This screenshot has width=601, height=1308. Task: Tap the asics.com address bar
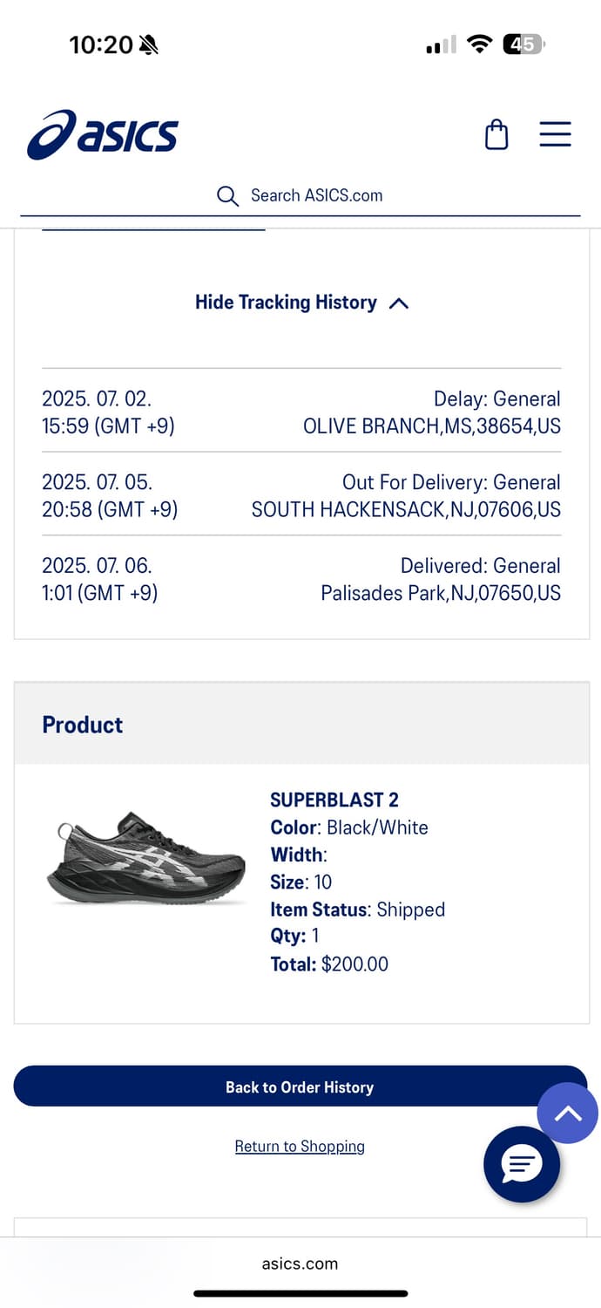pyautogui.click(x=300, y=1263)
